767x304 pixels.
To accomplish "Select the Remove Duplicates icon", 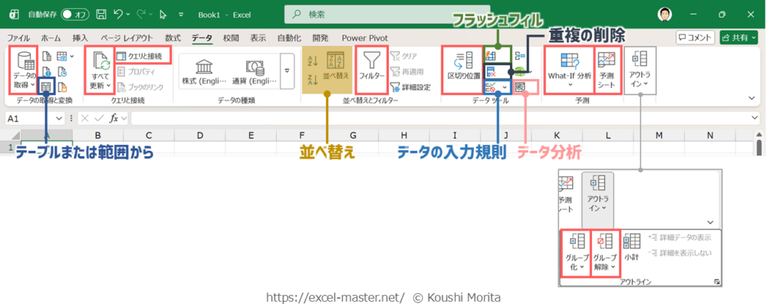I will tap(491, 72).
